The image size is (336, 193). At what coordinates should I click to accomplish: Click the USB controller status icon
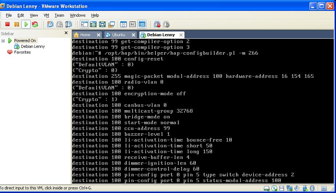point(305,188)
